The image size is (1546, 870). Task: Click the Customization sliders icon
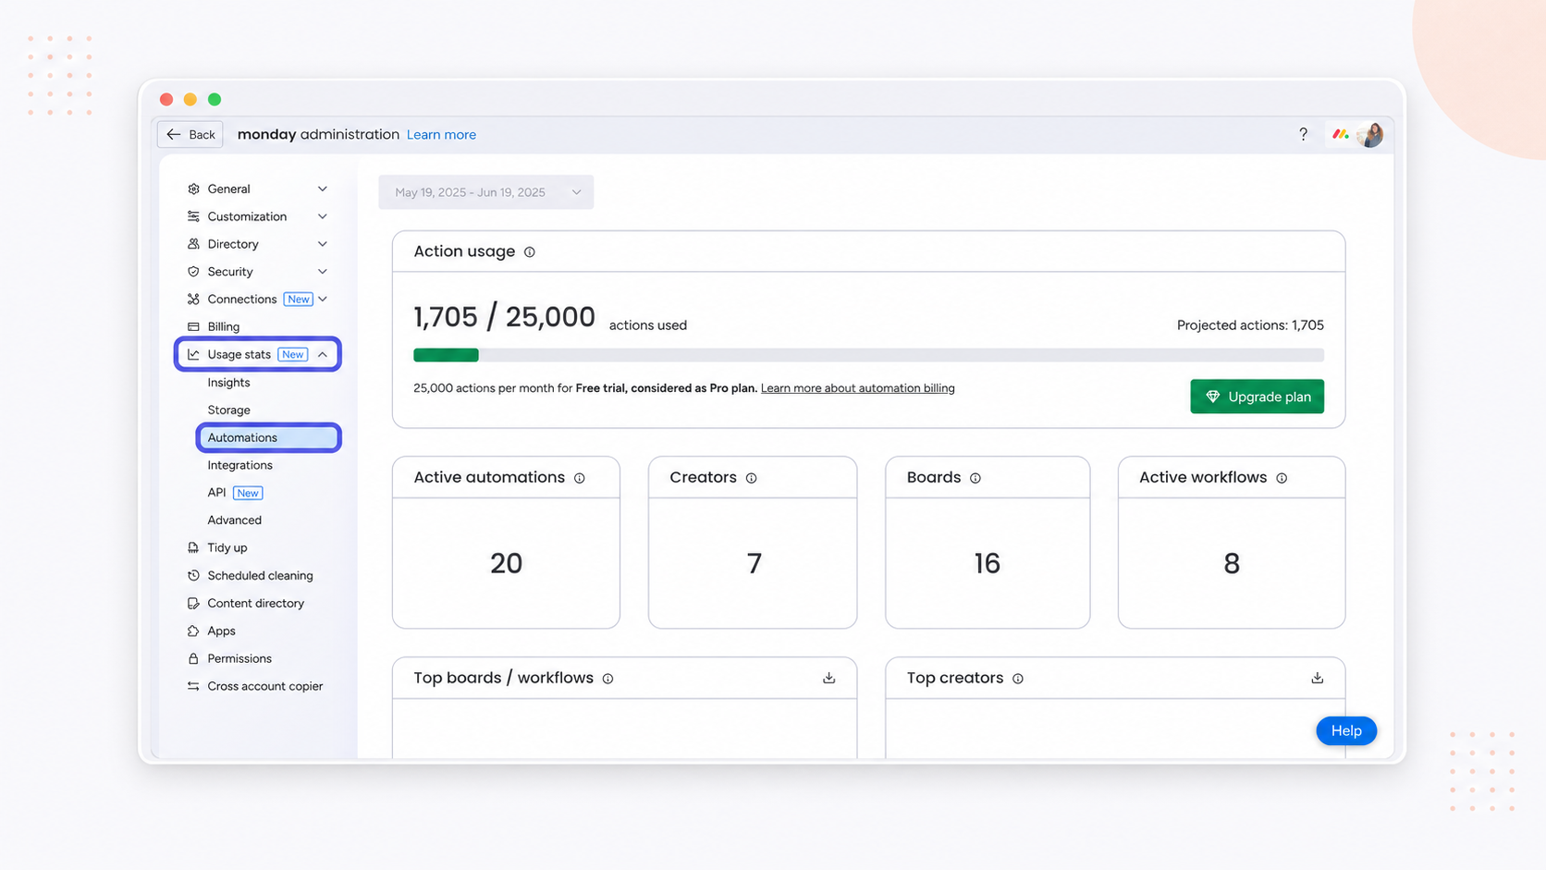point(193,216)
